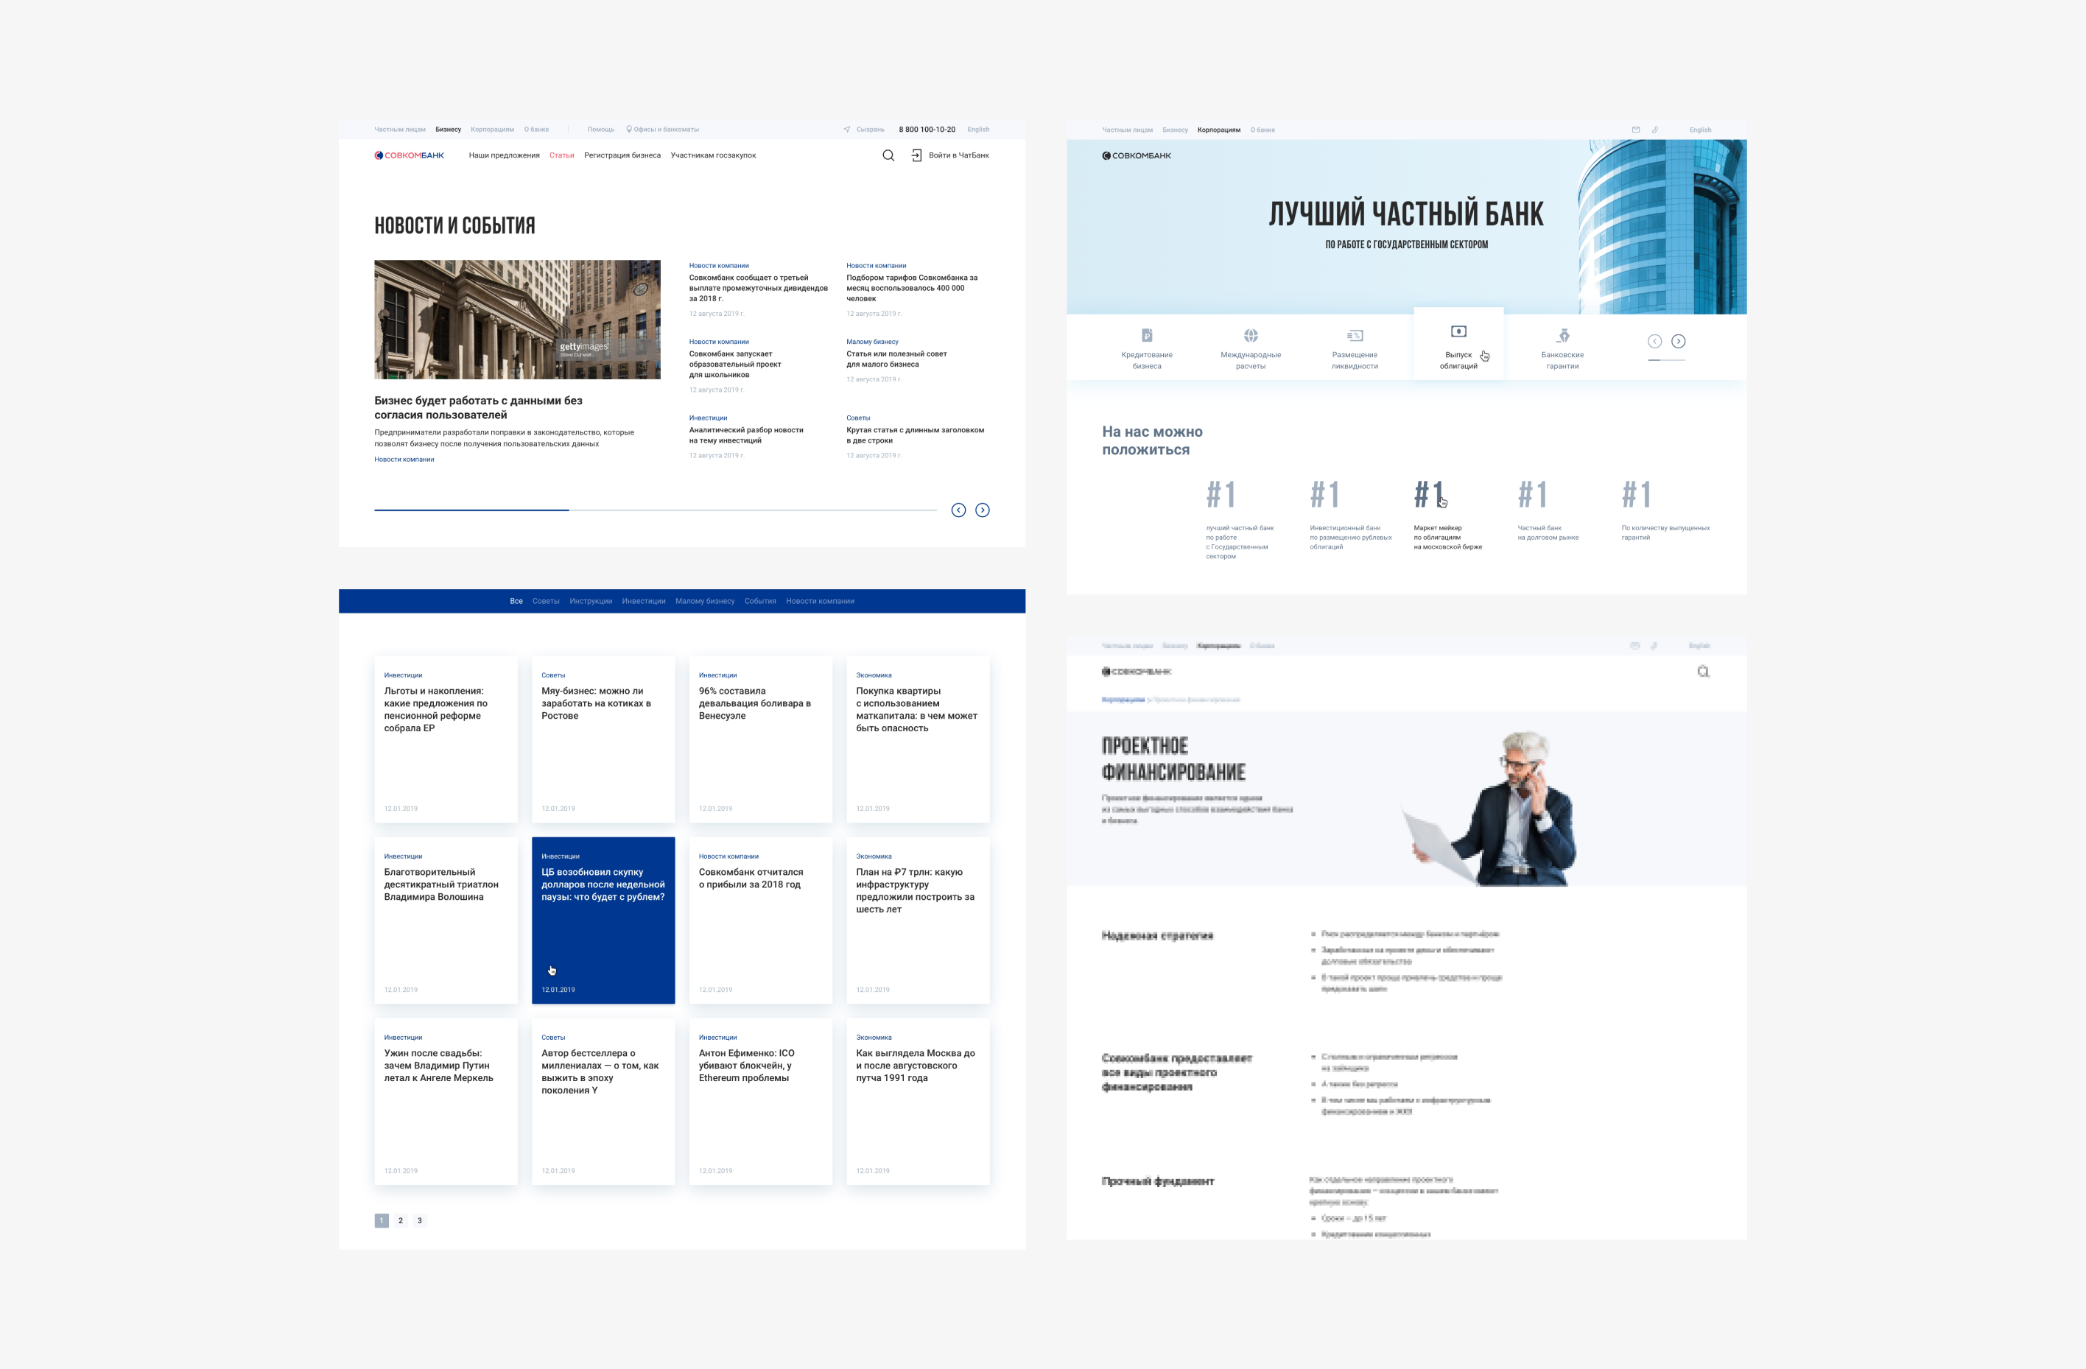Viewport: 2086px width, 1369px height.
Task: Open card Антон Ефименко: ICO
Action: (x=760, y=1102)
